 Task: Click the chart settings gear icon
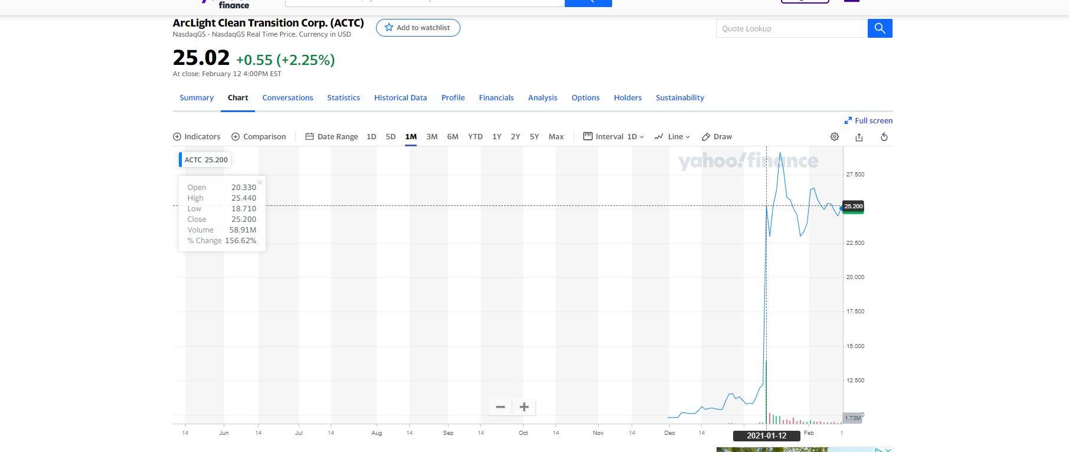835,137
